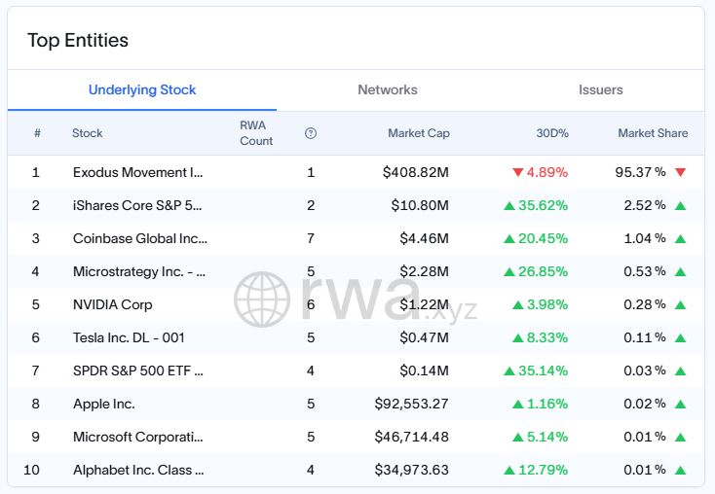715x494 pixels.
Task: Click the red down arrow beside 95.37 %
Action: click(680, 172)
